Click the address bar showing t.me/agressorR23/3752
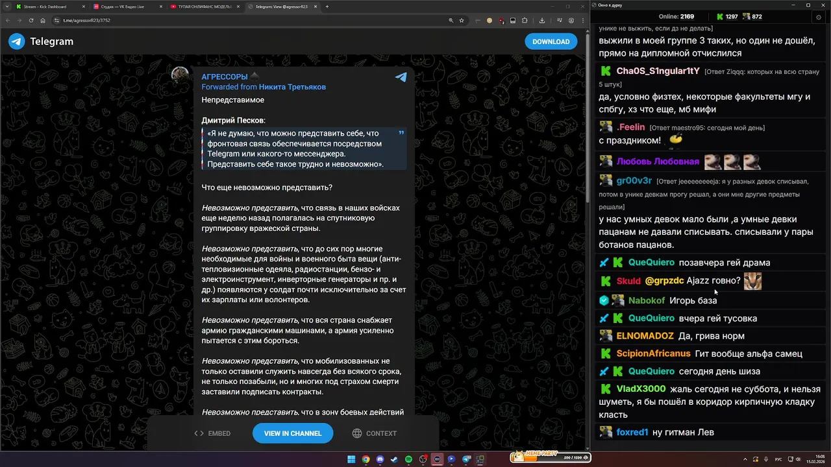 pyautogui.click(x=260, y=20)
